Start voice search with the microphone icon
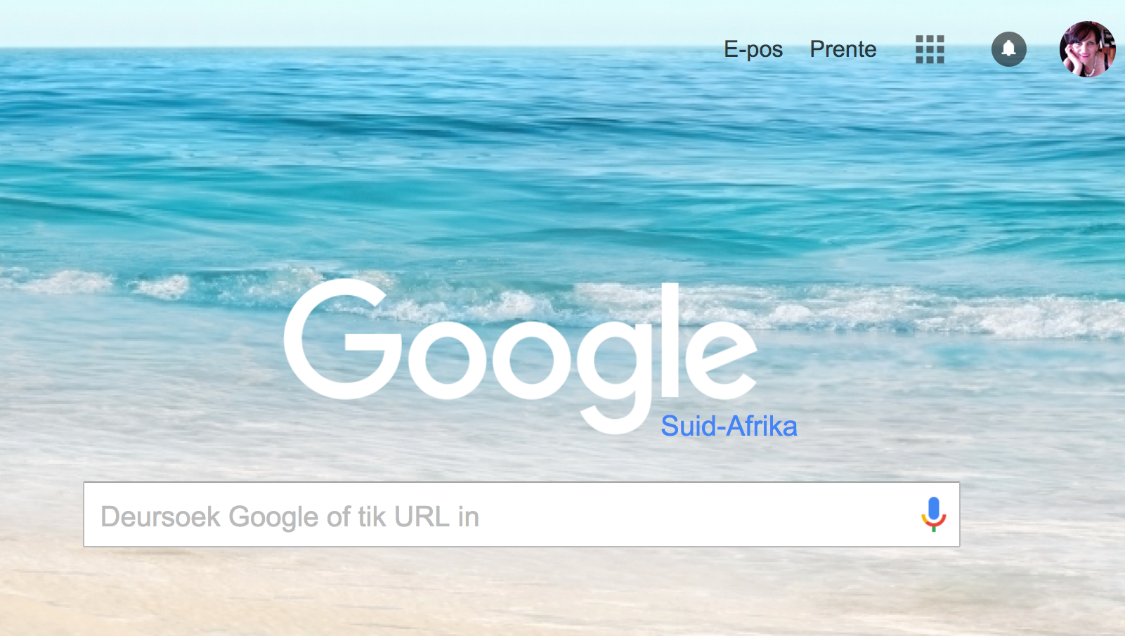This screenshot has height=636, width=1125. point(934,514)
